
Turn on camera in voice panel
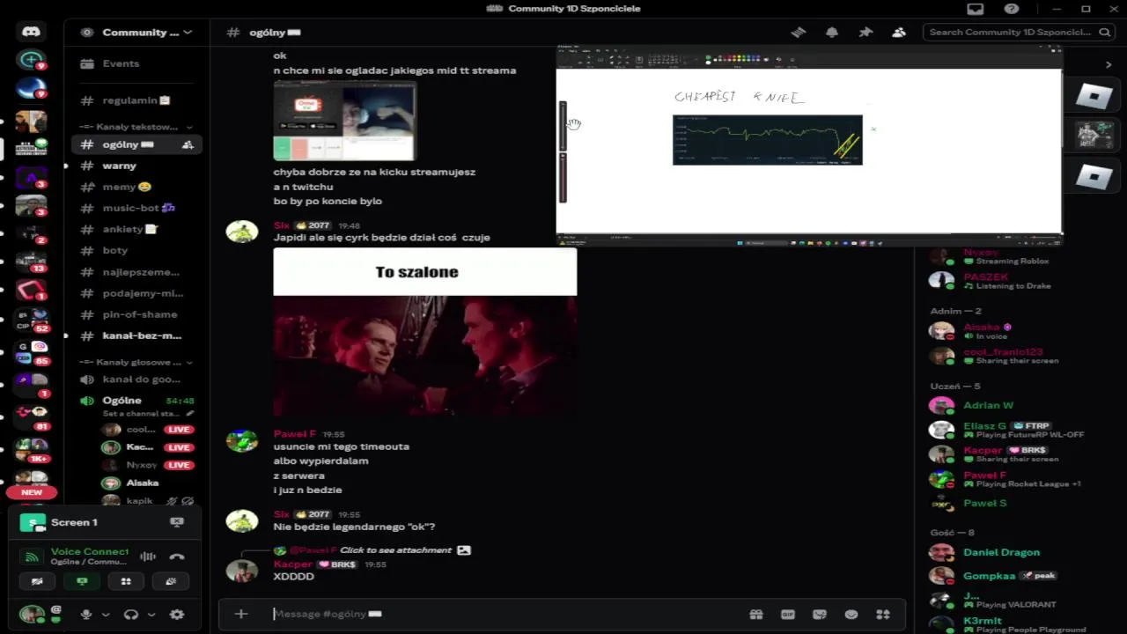(x=37, y=581)
